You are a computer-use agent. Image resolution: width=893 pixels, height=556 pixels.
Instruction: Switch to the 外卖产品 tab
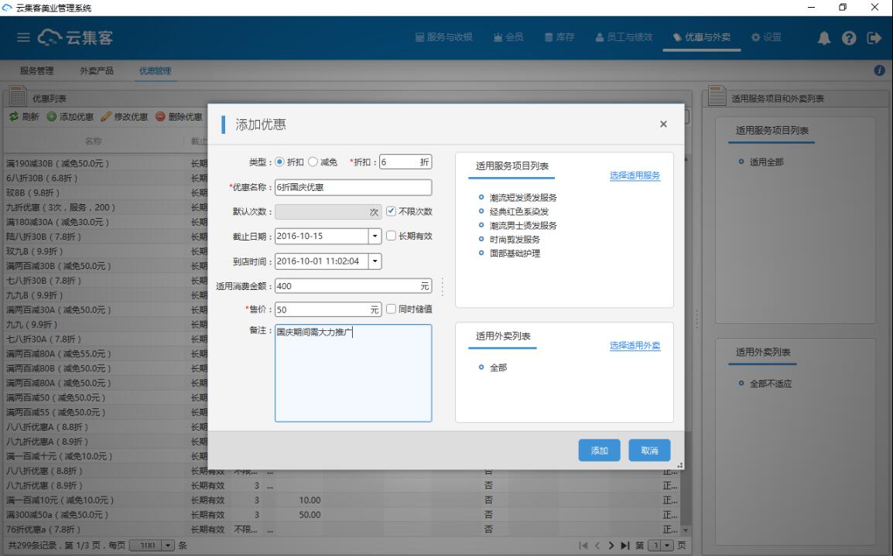pos(97,70)
